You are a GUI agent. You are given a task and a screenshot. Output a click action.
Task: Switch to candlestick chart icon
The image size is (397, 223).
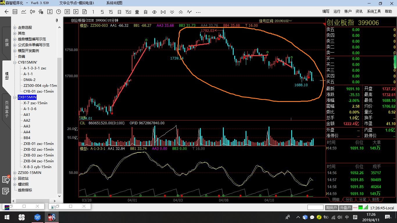click(x=32, y=12)
